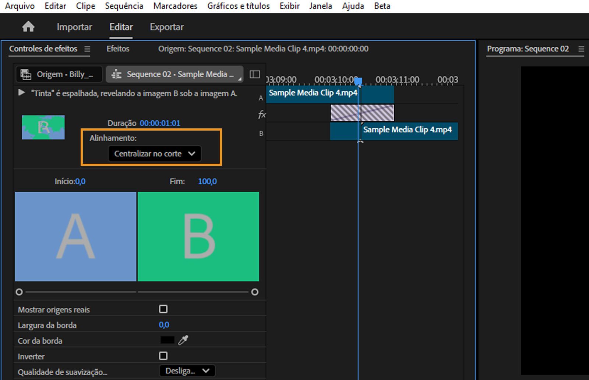Click the transition icon on Sequence 02 tab
The image size is (589, 380).
(x=116, y=74)
